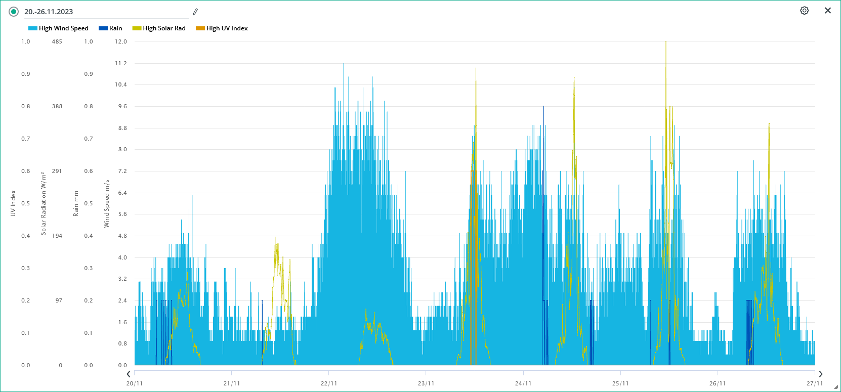Click the pencil edit title icon

[195, 12]
